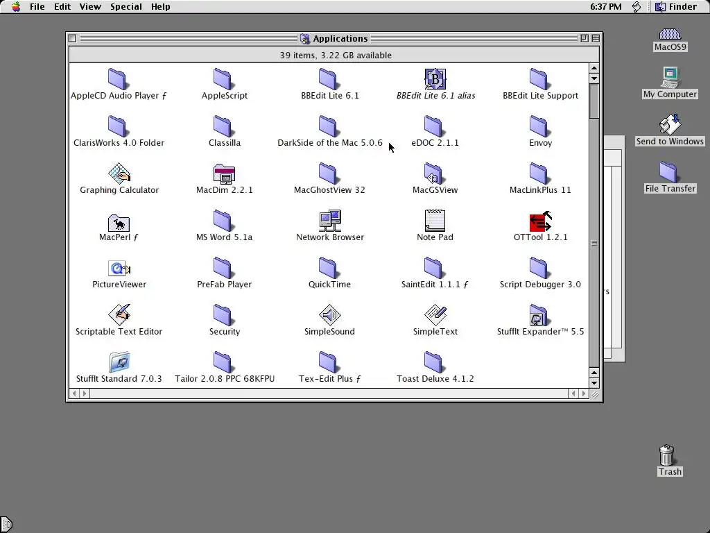Open the View menu
Screen dimensions: 710x533
coord(90,6)
